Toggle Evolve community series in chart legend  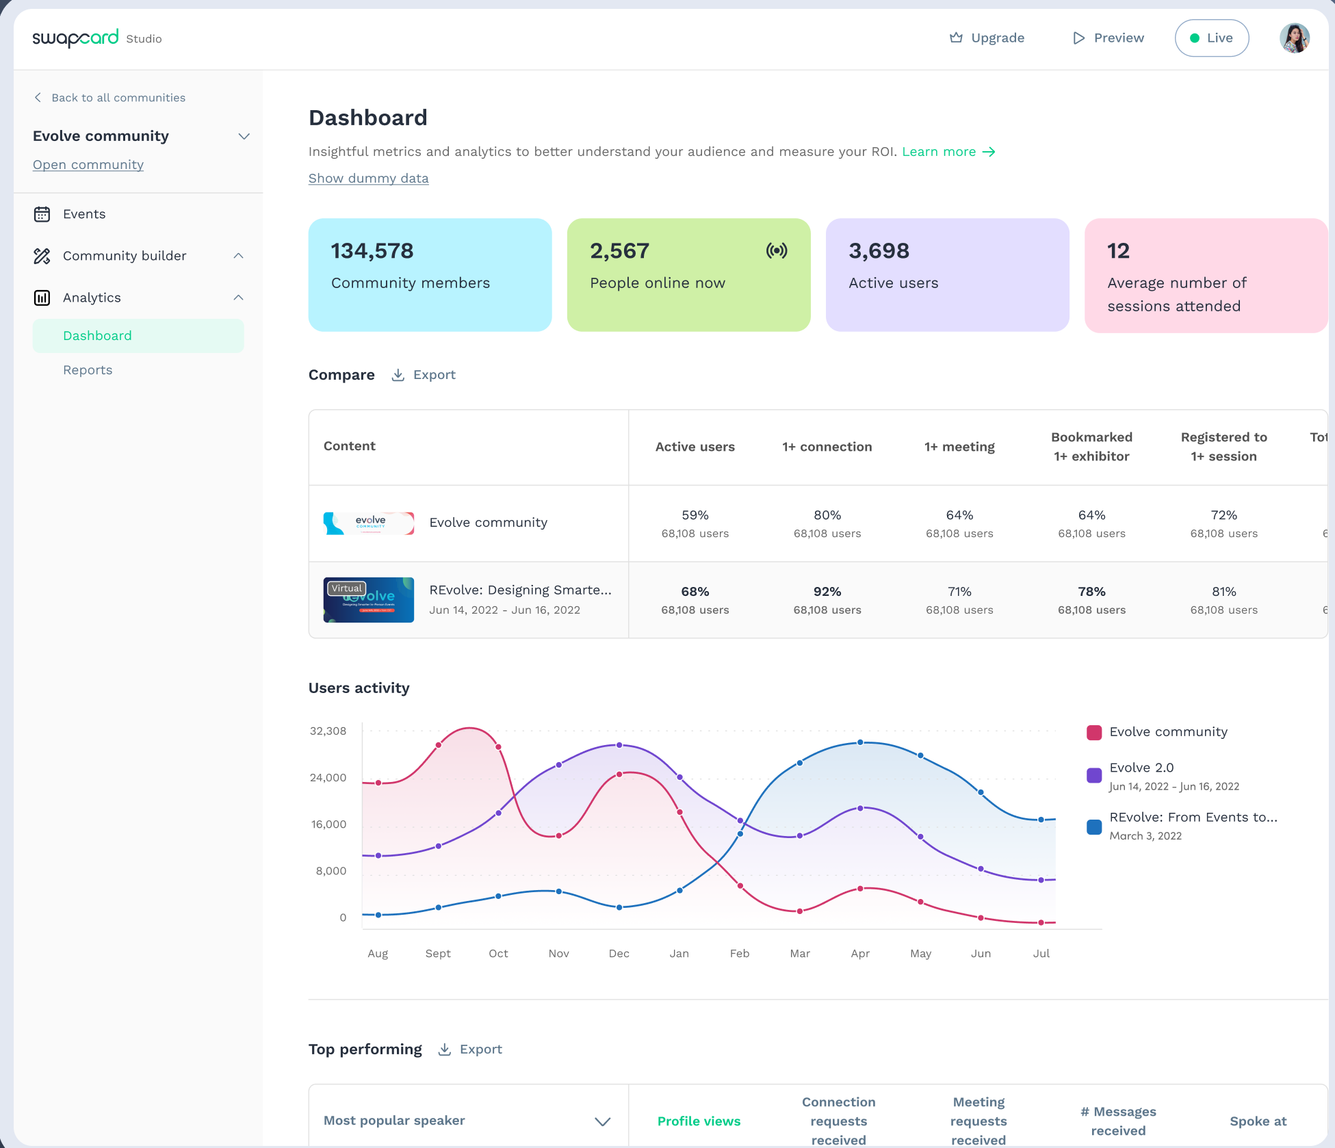(x=1168, y=732)
